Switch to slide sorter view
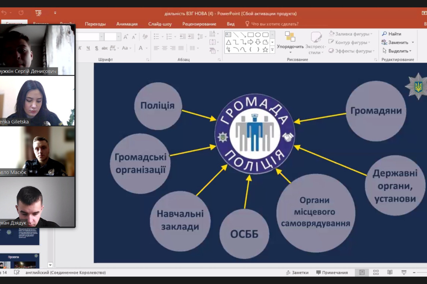427x284 pixels. click(376, 272)
